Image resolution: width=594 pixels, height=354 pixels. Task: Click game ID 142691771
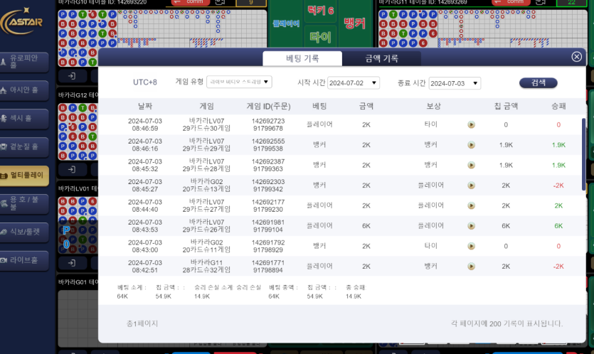coord(268,263)
